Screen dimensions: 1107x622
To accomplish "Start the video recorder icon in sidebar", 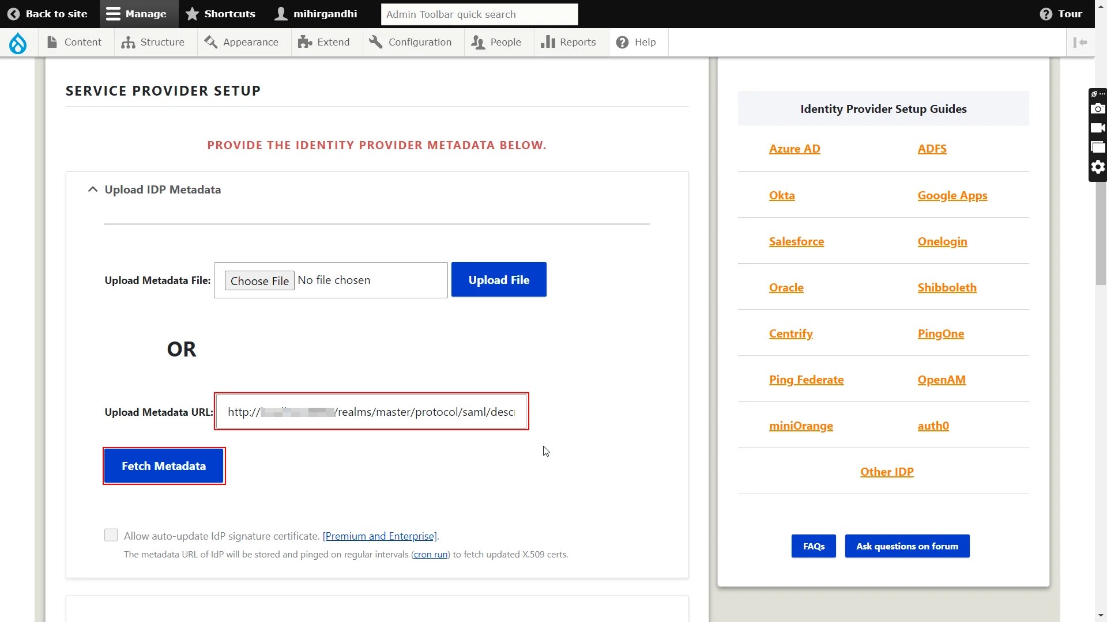I will [x=1098, y=128].
